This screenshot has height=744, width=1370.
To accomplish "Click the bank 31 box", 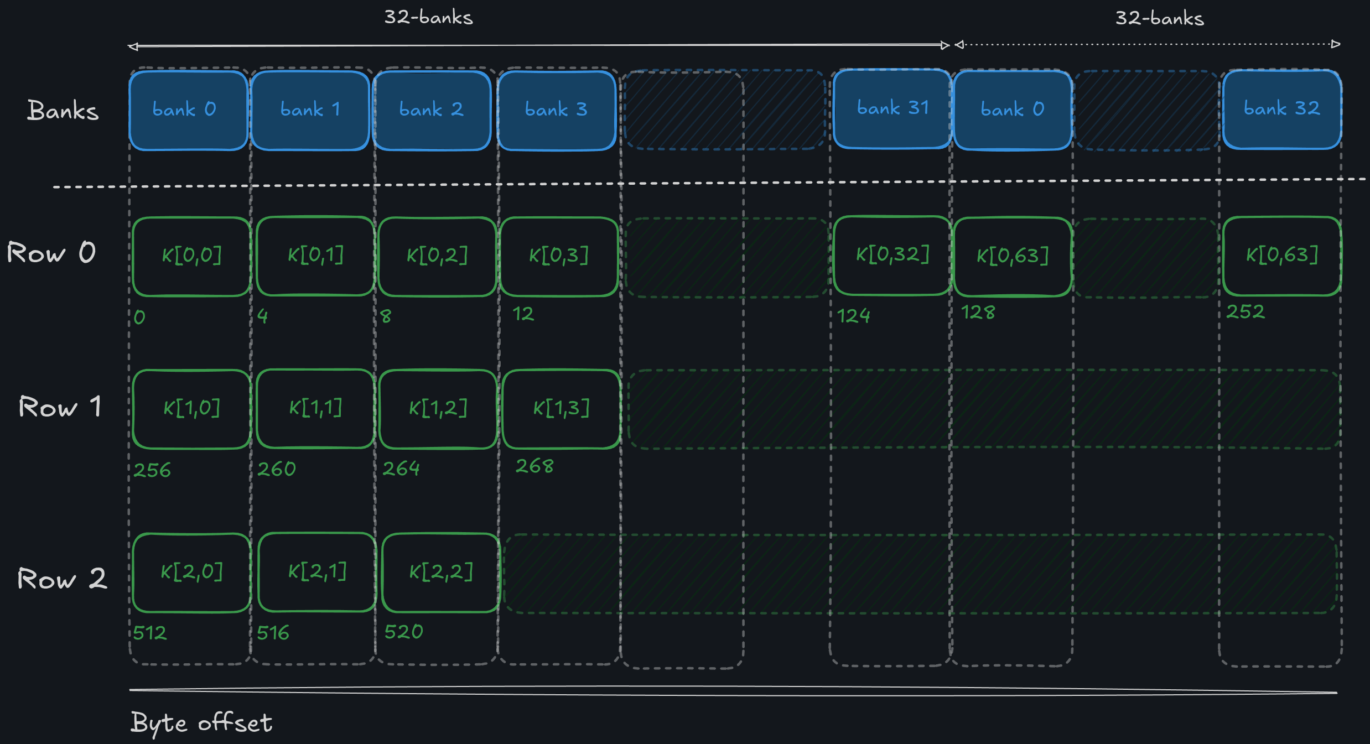I will coord(892,108).
